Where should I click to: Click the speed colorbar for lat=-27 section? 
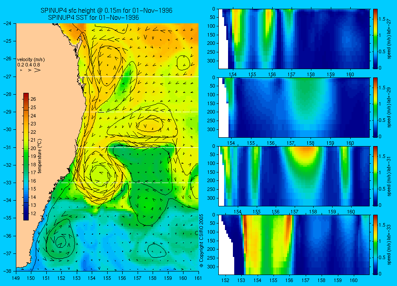coord(375,39)
